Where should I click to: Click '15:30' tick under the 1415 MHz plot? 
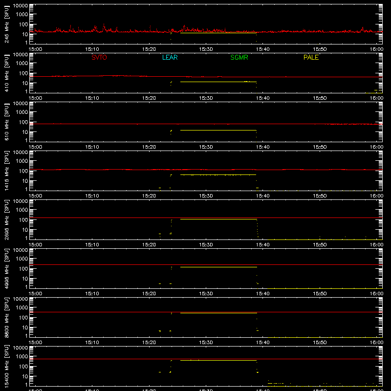[206, 196]
